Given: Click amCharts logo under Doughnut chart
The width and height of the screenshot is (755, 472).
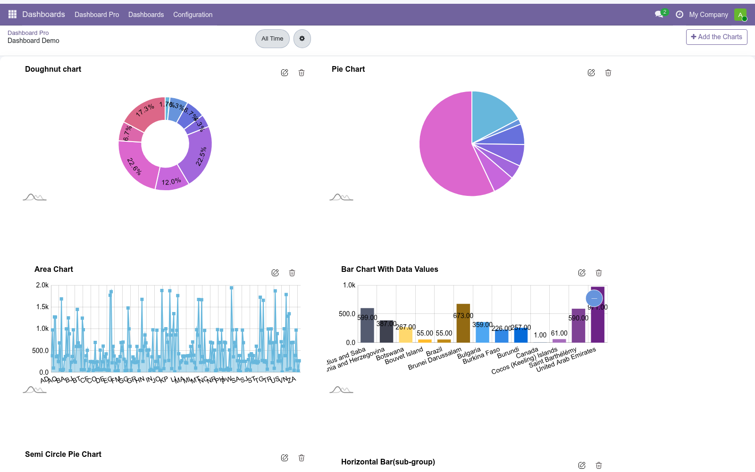Looking at the screenshot, I should click(34, 197).
